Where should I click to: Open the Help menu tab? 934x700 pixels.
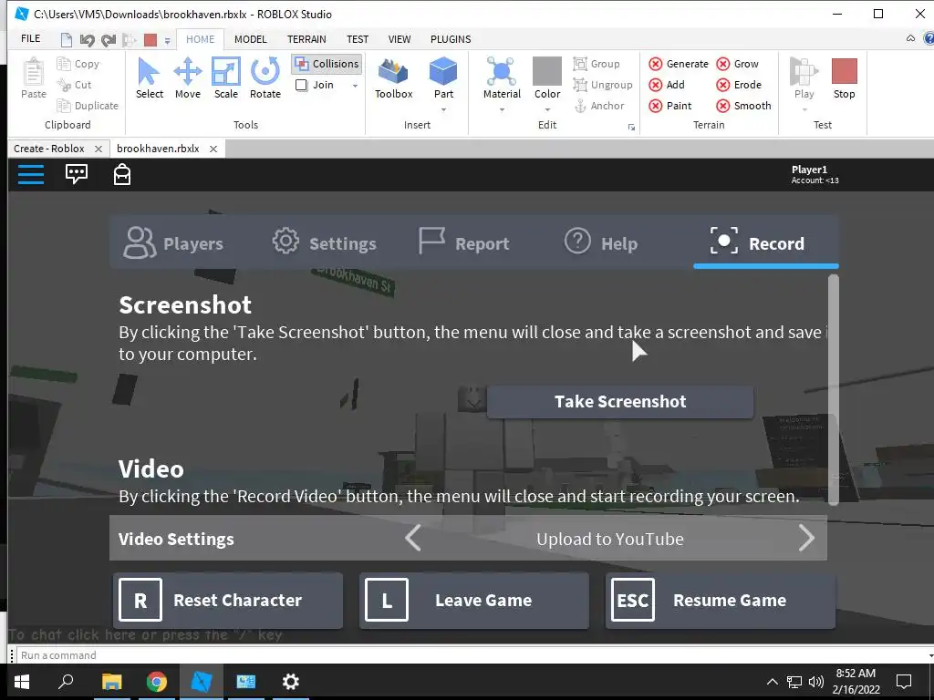600,242
